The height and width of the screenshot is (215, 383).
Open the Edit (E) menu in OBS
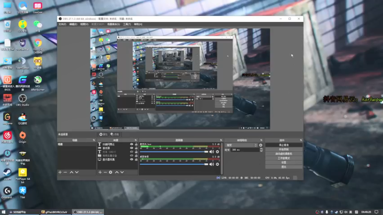tap(73, 24)
